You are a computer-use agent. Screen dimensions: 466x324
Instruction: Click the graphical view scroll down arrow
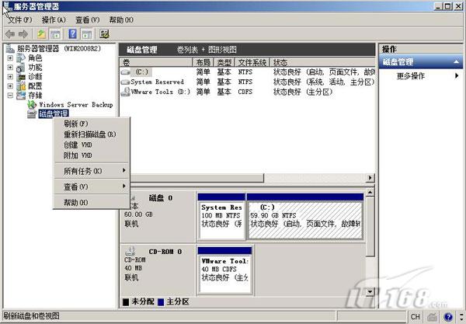pyautogui.click(x=370, y=292)
